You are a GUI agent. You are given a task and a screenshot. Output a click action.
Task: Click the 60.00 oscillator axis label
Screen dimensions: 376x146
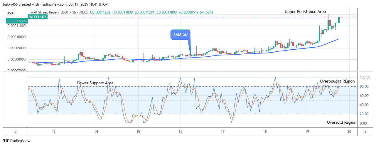coord(365,96)
